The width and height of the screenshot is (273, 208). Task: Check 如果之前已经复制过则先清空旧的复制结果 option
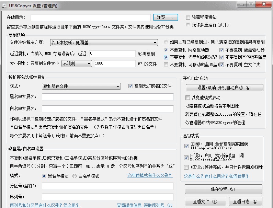point(166,42)
